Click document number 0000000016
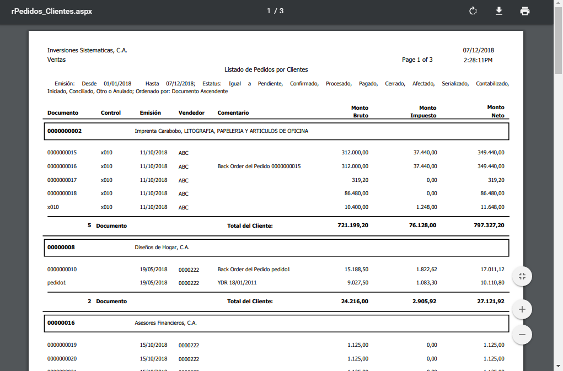 (x=62, y=166)
